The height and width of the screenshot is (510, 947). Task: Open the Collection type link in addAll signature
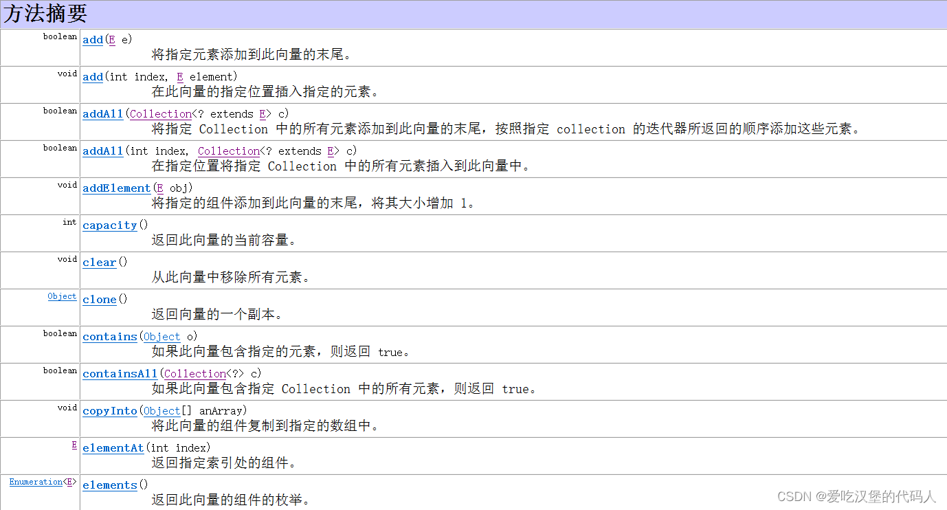point(160,113)
